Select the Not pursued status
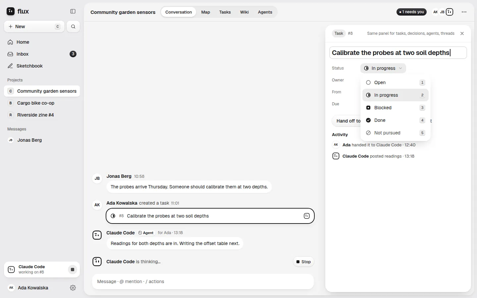The width and height of the screenshot is (477, 298). point(396,133)
